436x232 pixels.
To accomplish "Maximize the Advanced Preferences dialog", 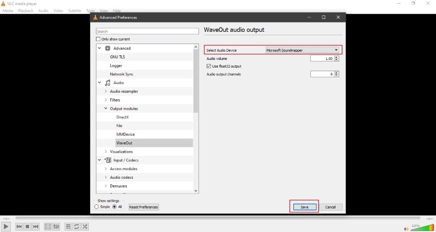I will 323,17.
